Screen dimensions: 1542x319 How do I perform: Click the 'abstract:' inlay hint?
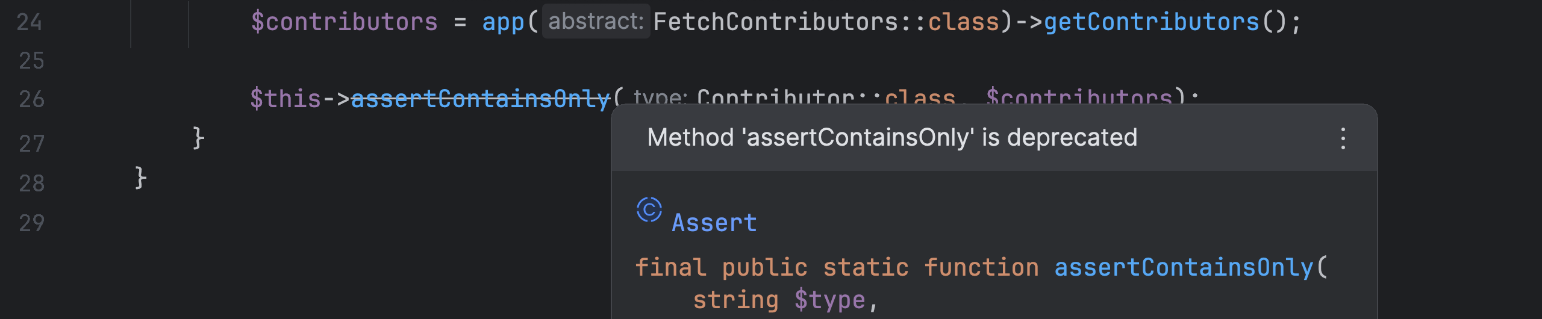pyautogui.click(x=596, y=22)
